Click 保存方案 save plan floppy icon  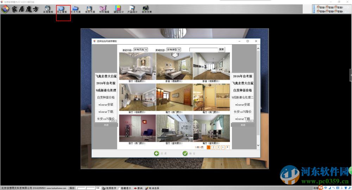pyautogui.click(x=90, y=9)
